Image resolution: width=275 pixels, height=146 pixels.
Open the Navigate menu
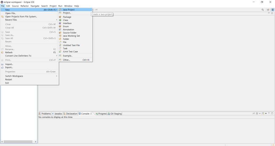[x=35, y=6]
